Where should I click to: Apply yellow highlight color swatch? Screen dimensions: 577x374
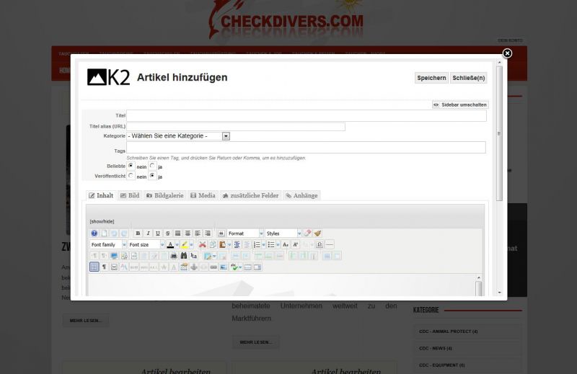pyautogui.click(x=185, y=244)
